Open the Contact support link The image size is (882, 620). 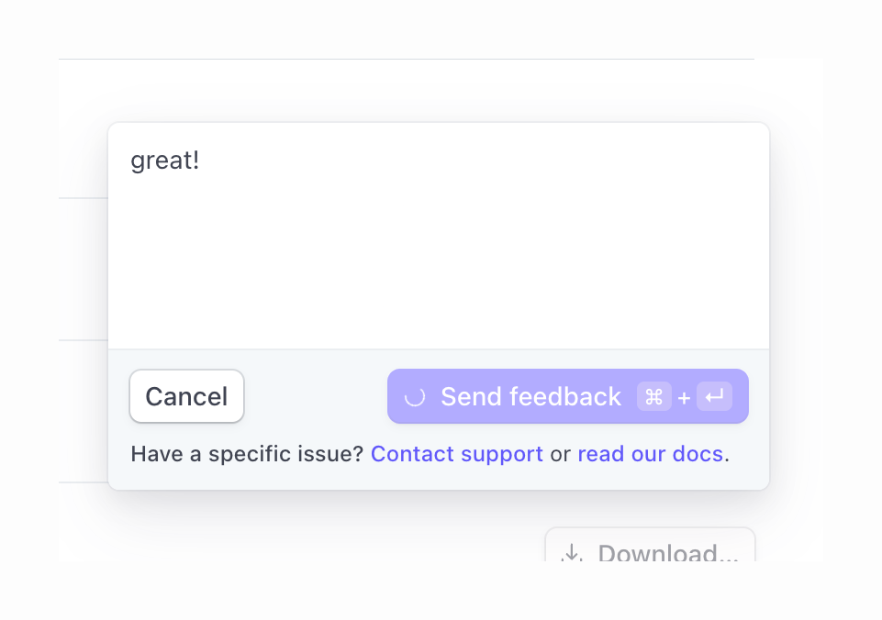click(456, 453)
